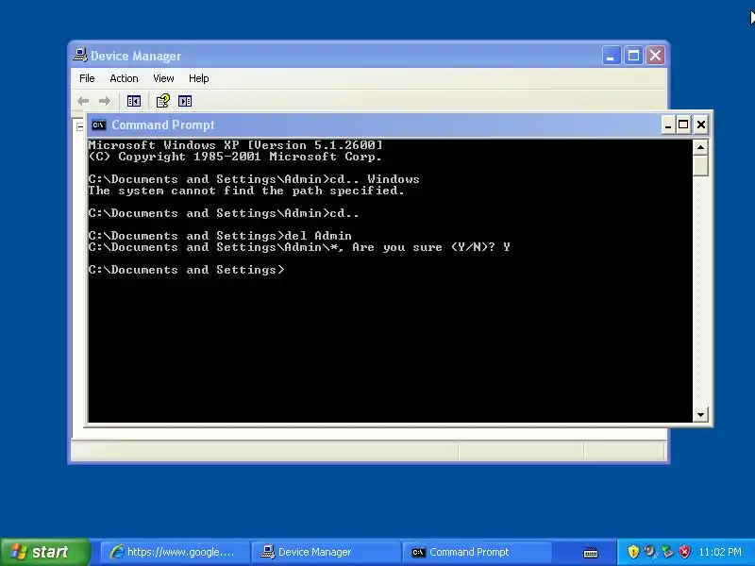Open the Action menu in Device Manager
Viewport: 755px width, 566px height.
(x=124, y=78)
